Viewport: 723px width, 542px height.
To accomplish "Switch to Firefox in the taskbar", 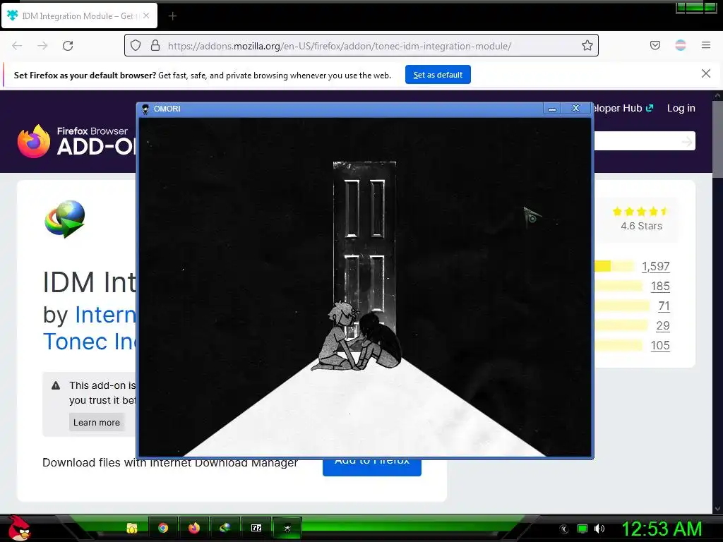I will tap(194, 528).
